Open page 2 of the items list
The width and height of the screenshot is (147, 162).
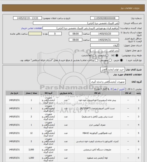[x=111, y=89]
